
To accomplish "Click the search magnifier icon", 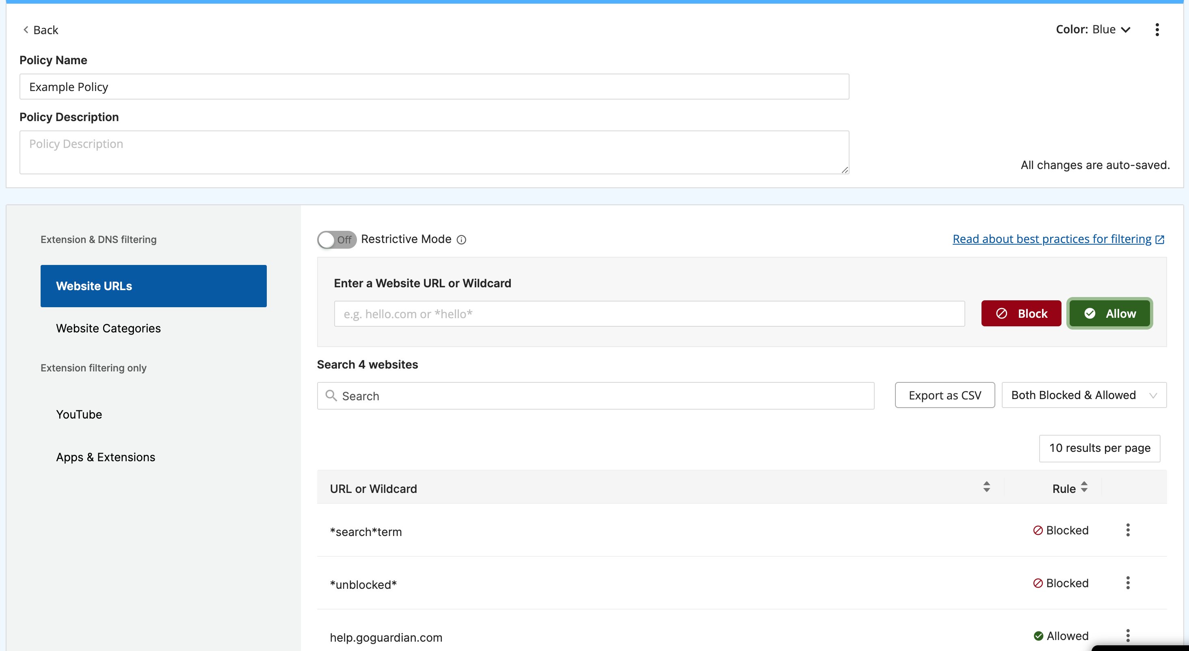I will pyautogui.click(x=331, y=395).
